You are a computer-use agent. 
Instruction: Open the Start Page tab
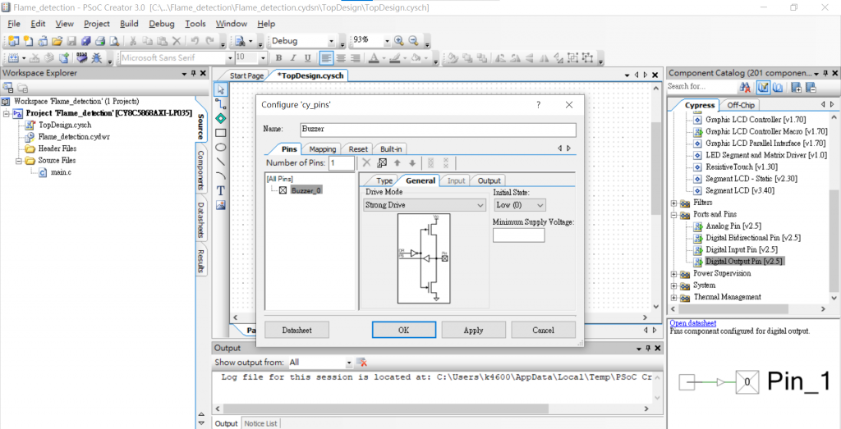tap(246, 76)
